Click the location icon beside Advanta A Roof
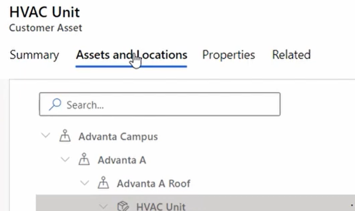The height and width of the screenshot is (211, 355). click(103, 182)
